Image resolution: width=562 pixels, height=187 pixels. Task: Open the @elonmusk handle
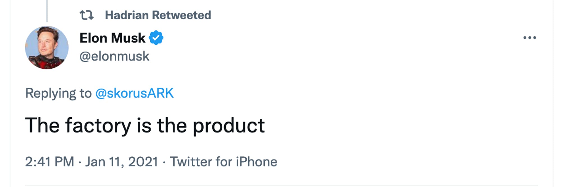pos(114,56)
